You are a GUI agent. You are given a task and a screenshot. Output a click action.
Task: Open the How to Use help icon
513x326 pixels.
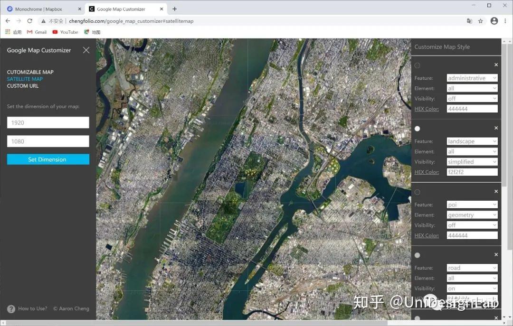coord(11,308)
